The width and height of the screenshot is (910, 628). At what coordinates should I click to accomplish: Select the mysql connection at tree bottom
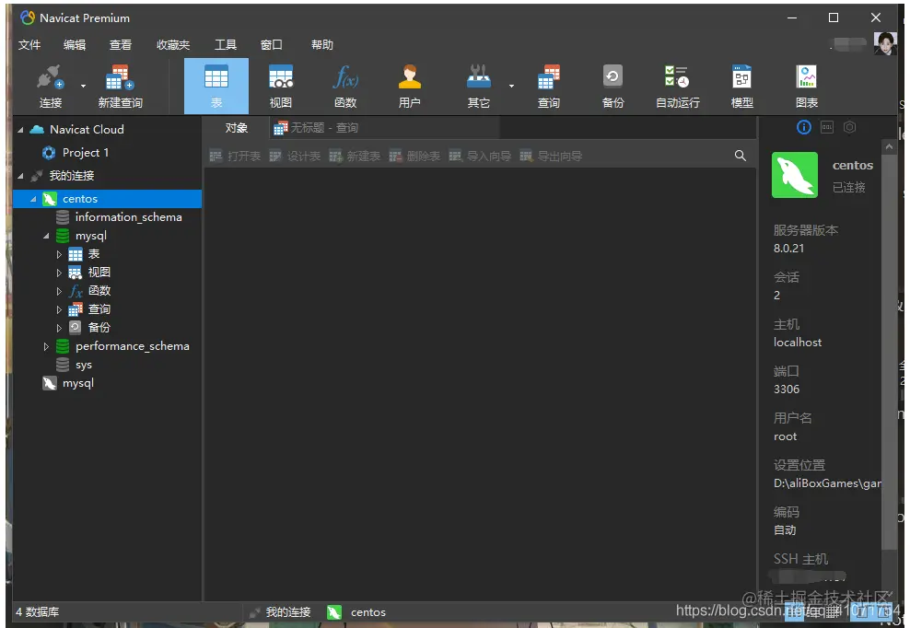coord(77,383)
